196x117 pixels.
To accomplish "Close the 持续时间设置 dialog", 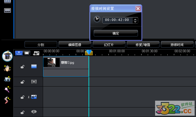I will coord(138,9).
